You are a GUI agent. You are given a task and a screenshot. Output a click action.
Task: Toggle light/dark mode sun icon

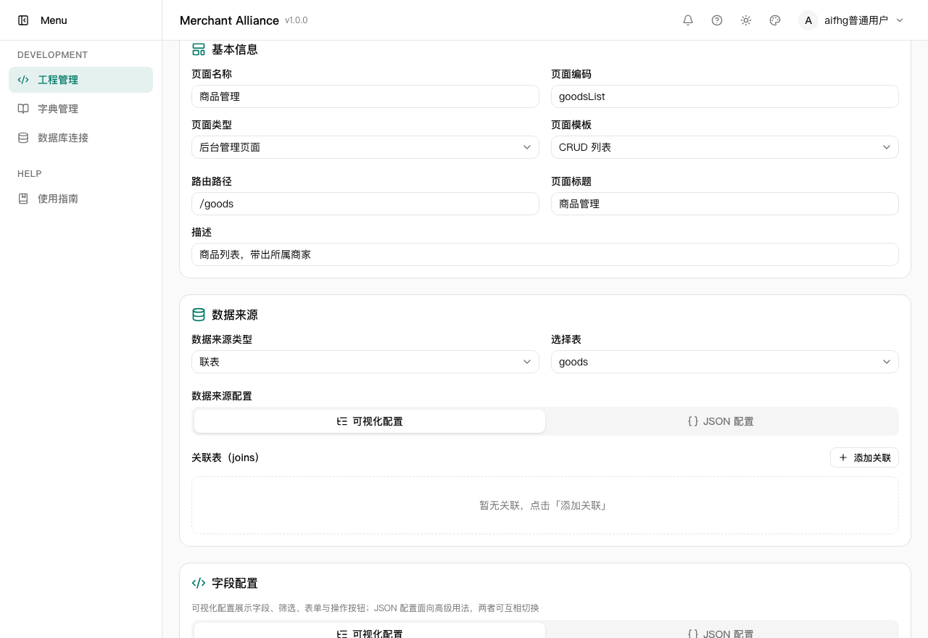coord(746,20)
